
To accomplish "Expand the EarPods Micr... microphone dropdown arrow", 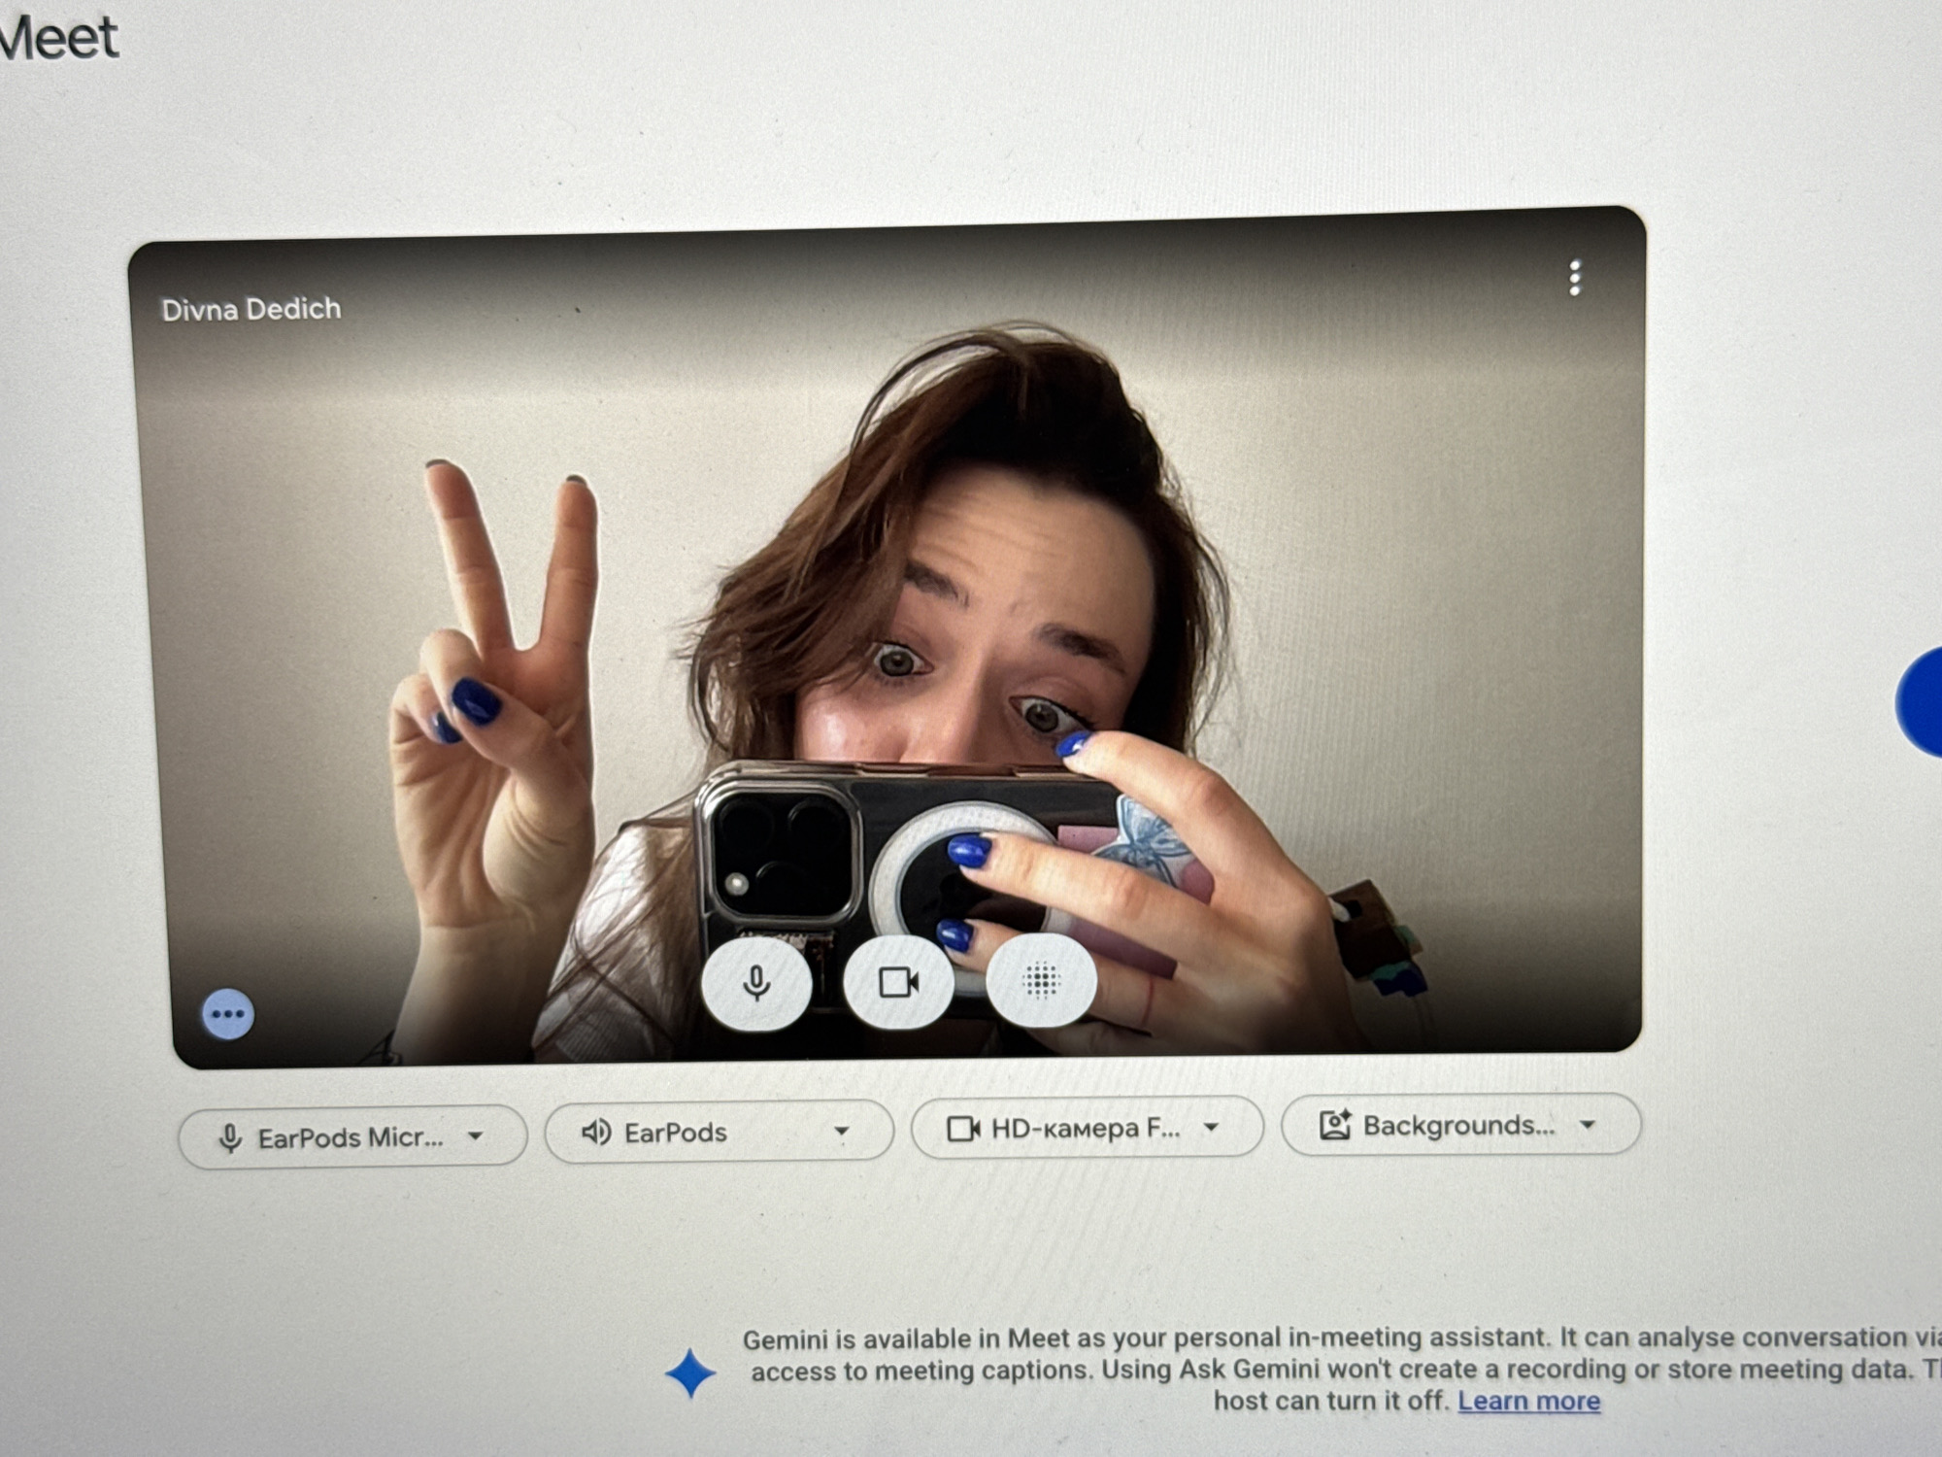I will (x=476, y=1135).
